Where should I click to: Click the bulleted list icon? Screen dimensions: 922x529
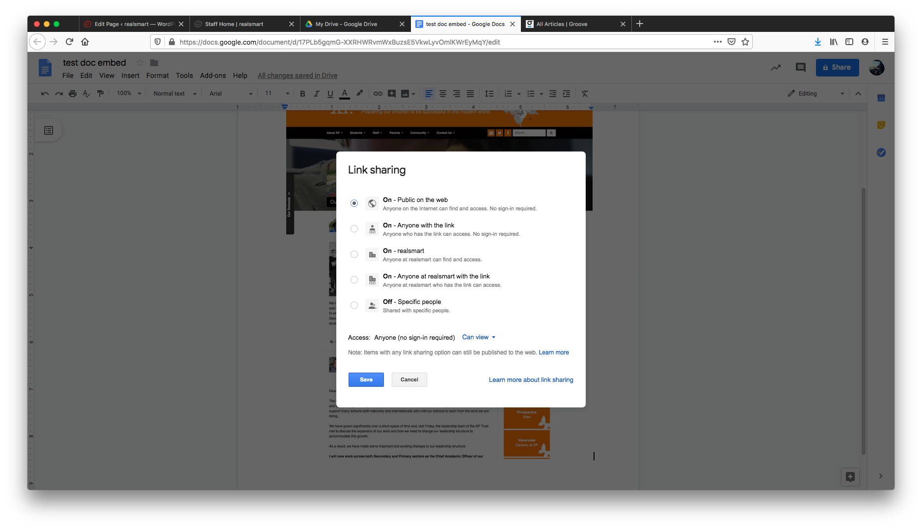click(x=531, y=94)
